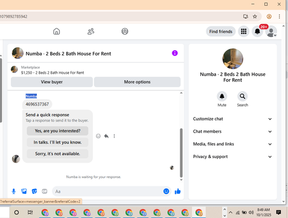Send quick response 'Yes, are you interested?'
This screenshot has height=218, width=288.
pyautogui.click(x=58, y=131)
